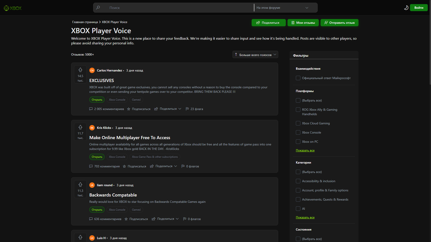The width and height of the screenshot is (431, 242).
Task: Open 2 005 comments on EXCLUSIVES
Action: pyautogui.click(x=106, y=109)
